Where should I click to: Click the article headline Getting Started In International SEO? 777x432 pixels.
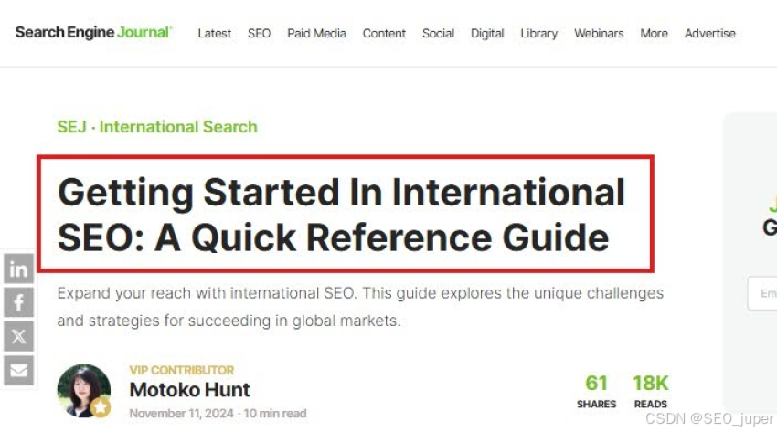tap(341, 215)
